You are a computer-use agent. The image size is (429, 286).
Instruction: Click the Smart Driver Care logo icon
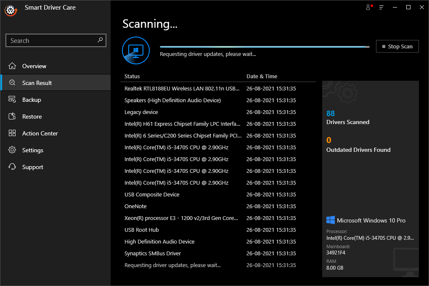point(11,11)
